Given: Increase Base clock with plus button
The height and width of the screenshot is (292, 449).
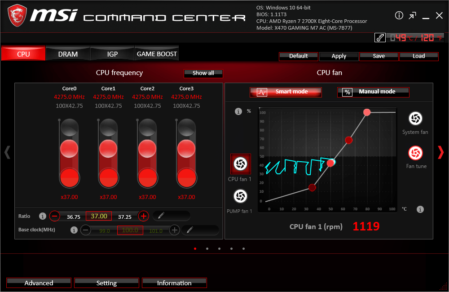Looking at the screenshot, I should (x=174, y=230).
